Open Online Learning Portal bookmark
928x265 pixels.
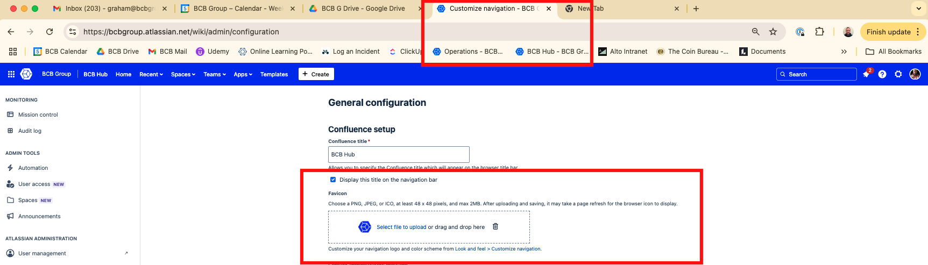click(275, 52)
